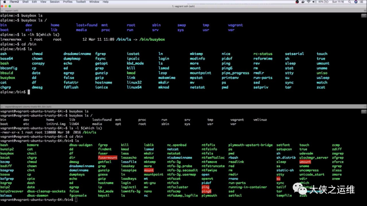
Task: Click highlighted 'su' in Ubuntu listing
Action: (x=278, y=179)
